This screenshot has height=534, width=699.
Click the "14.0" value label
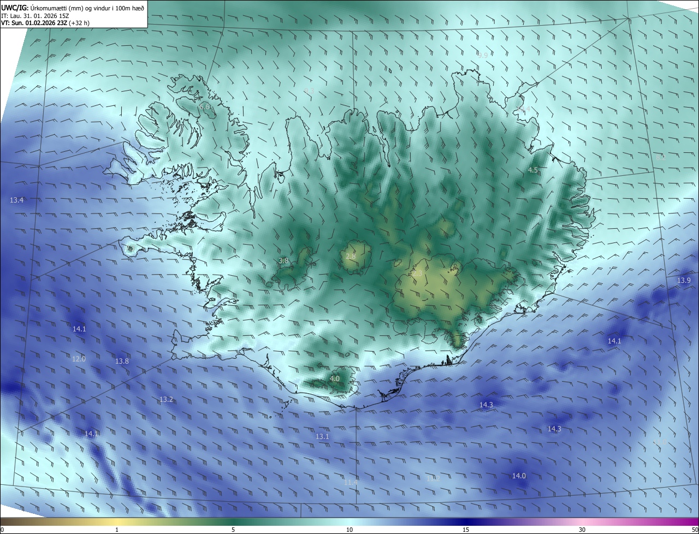[x=519, y=476]
